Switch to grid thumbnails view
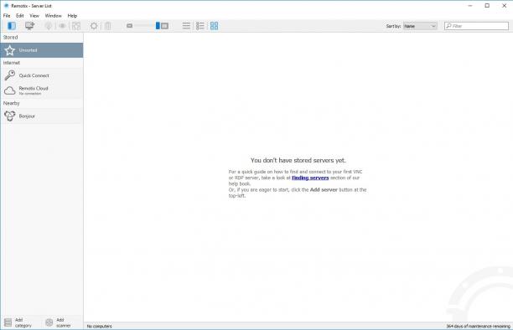This screenshot has width=513, height=330. [214, 26]
